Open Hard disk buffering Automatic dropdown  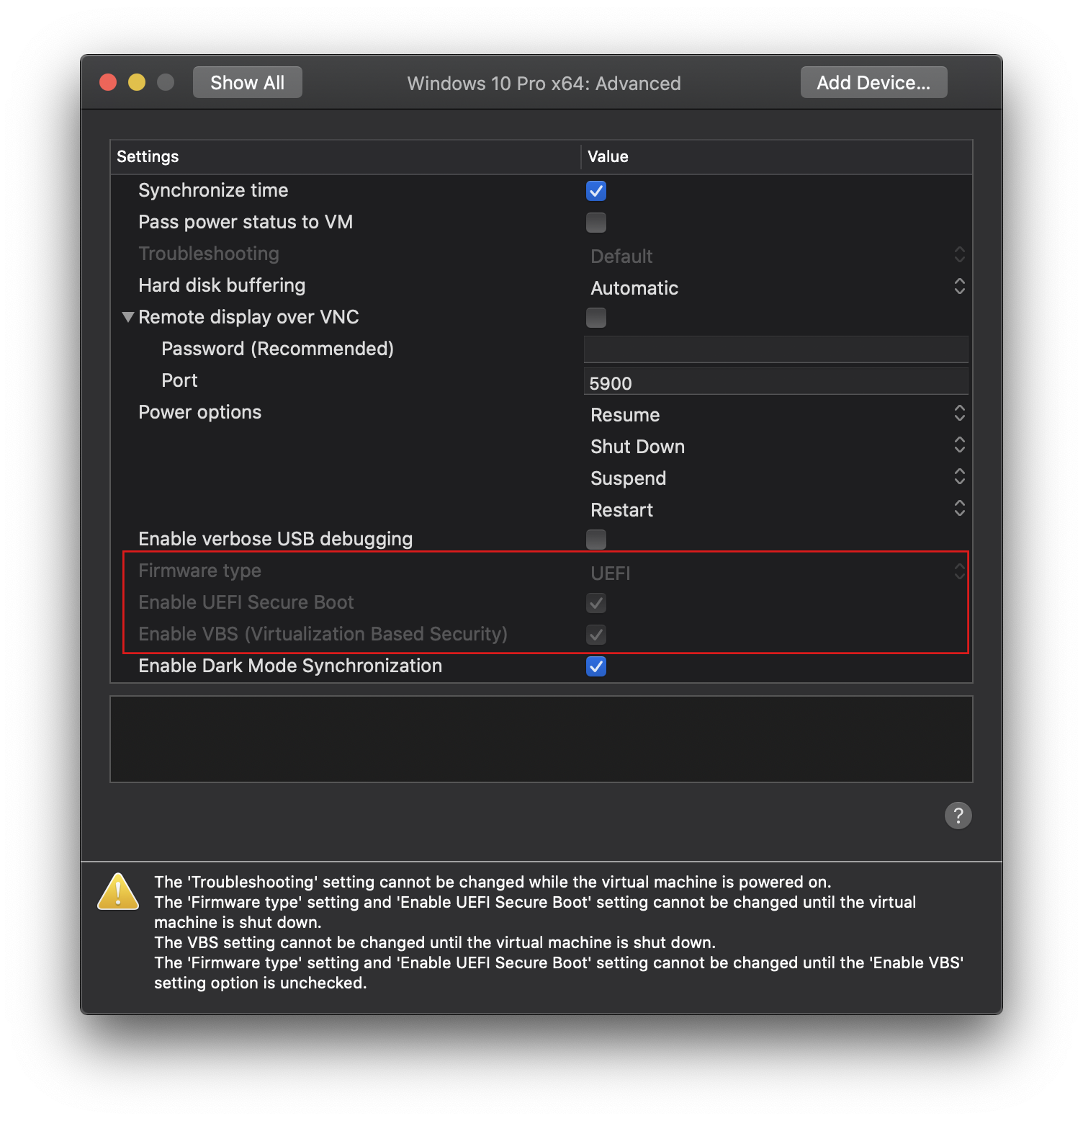(777, 287)
